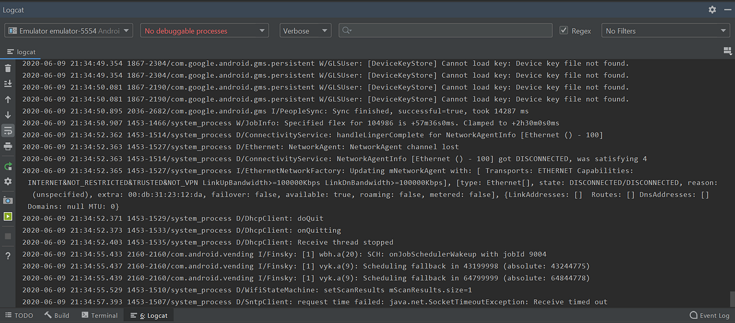The image size is (735, 323).
Task: Open the Event Log button
Action: click(x=710, y=316)
